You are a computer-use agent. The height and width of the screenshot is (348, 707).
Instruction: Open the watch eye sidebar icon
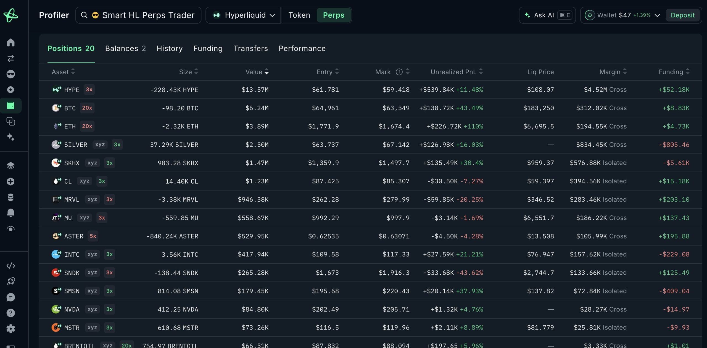[10, 229]
